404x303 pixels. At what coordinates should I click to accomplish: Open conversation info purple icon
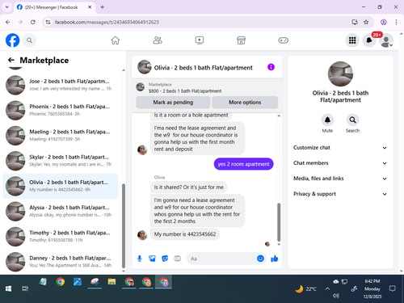[271, 67]
